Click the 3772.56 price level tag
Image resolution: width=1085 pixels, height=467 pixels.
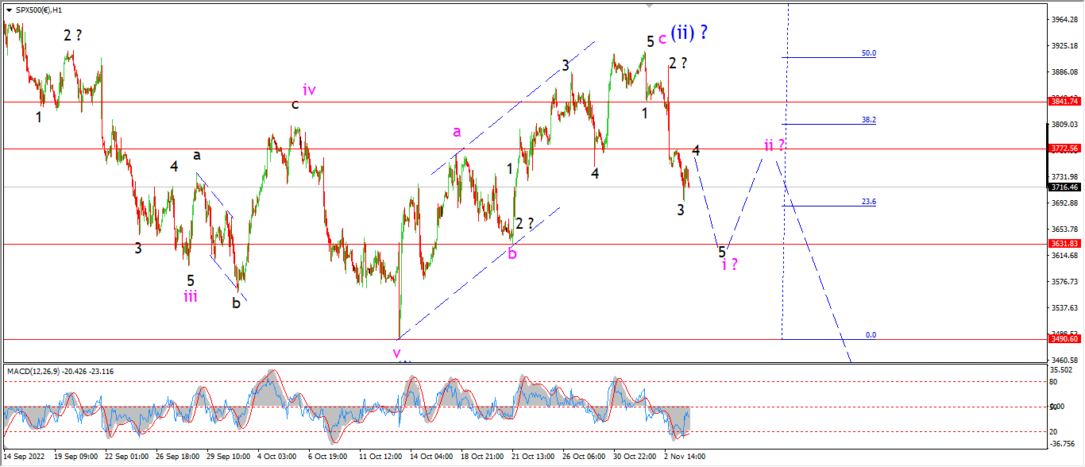click(x=1064, y=149)
